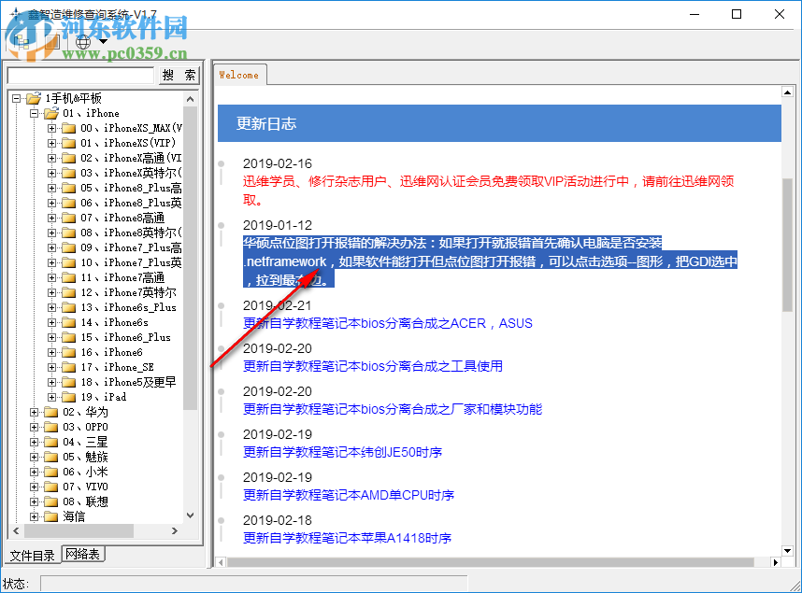Viewport: 802px width, 593px height.
Task: Select the 16、iPhone6 folder icon
Action: click(68, 352)
